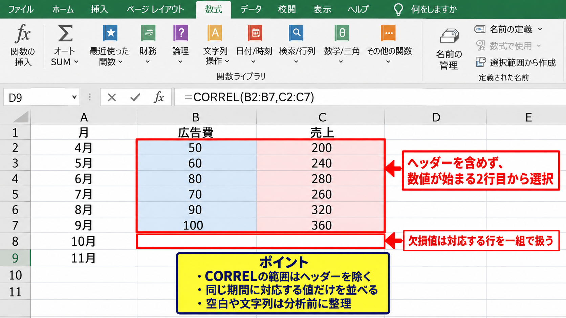Expand the 最近使った関数 dropdown chevron
Screen dimensions: 566x318
[120, 62]
